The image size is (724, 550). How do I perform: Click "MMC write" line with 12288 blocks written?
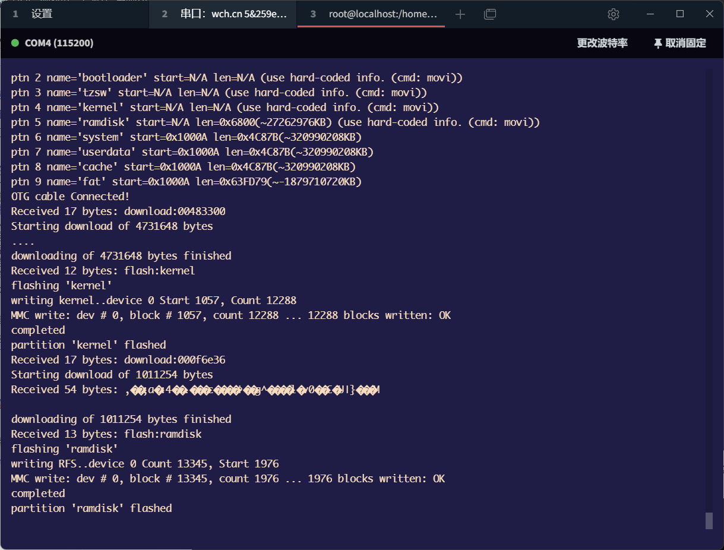pyautogui.click(x=230, y=315)
